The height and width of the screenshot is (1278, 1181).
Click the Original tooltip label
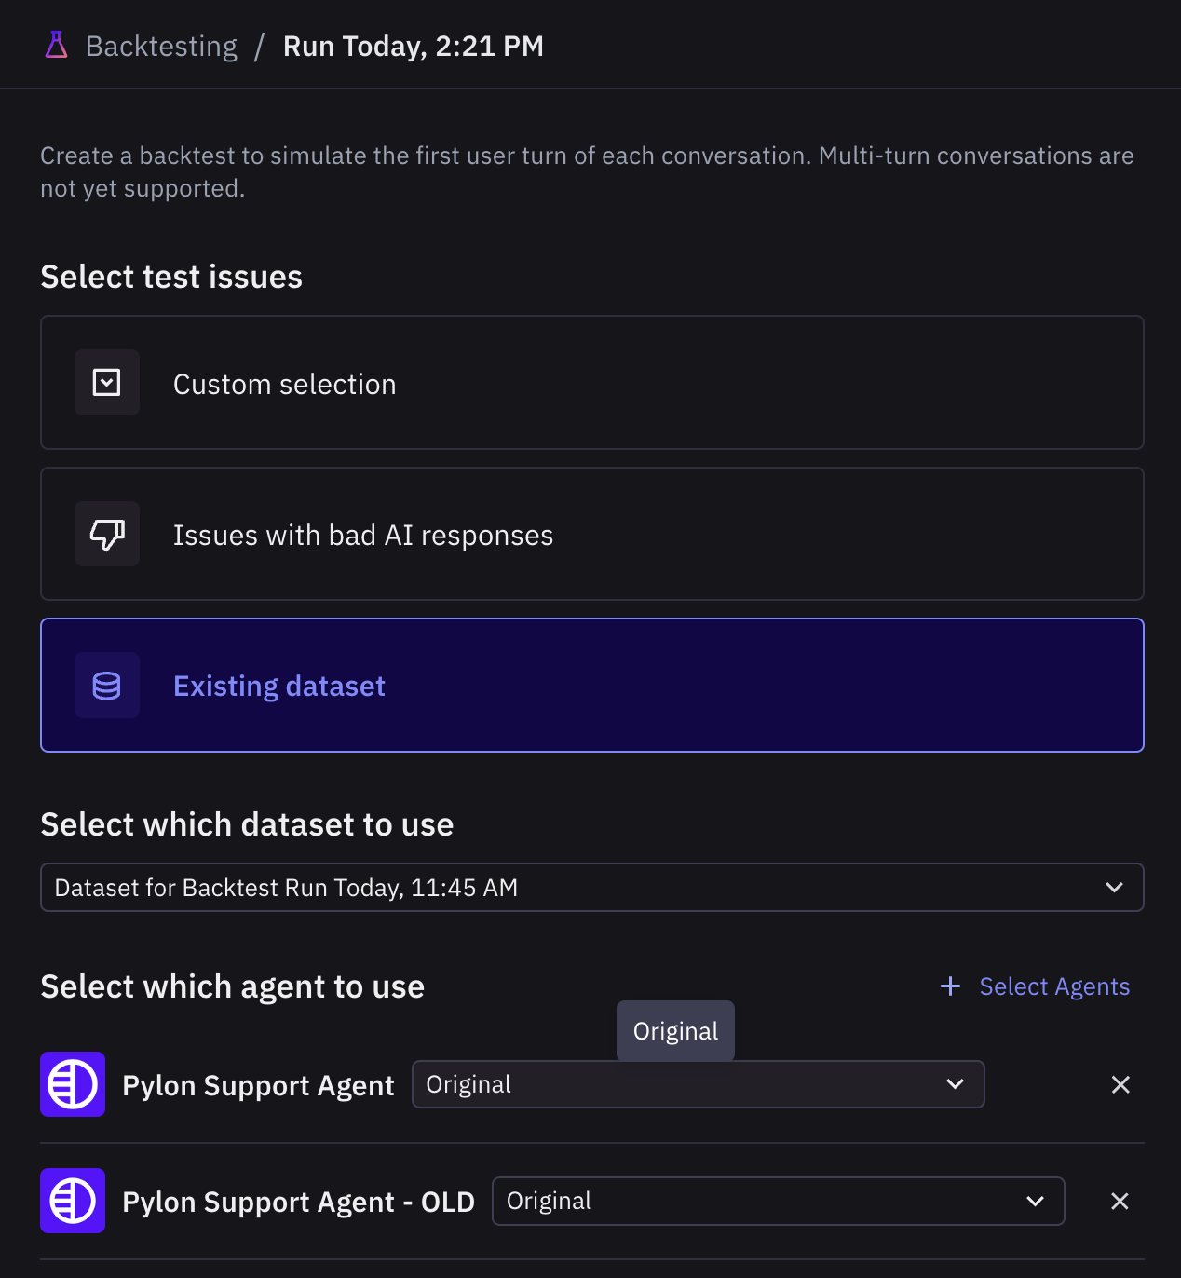tap(676, 1031)
